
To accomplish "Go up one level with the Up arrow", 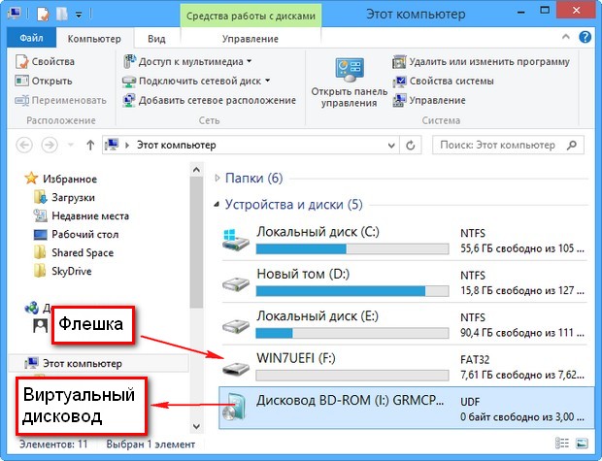I will pyautogui.click(x=90, y=146).
